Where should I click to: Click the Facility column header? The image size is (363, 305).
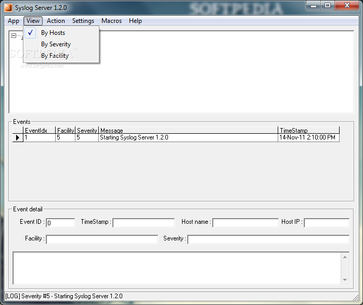pyautogui.click(x=66, y=130)
